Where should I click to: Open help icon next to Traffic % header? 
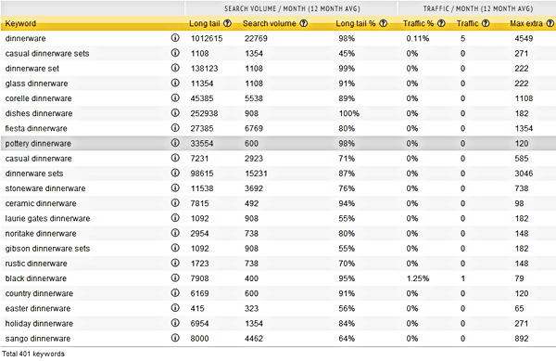click(441, 23)
